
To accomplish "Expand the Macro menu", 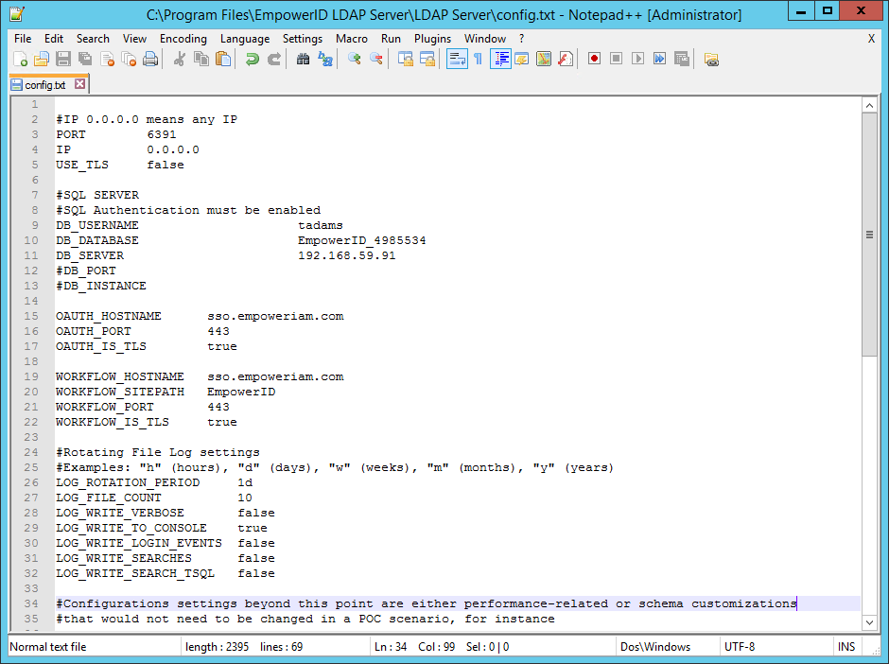I will tap(351, 39).
